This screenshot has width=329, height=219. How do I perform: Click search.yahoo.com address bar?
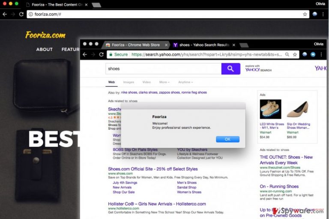point(203,54)
